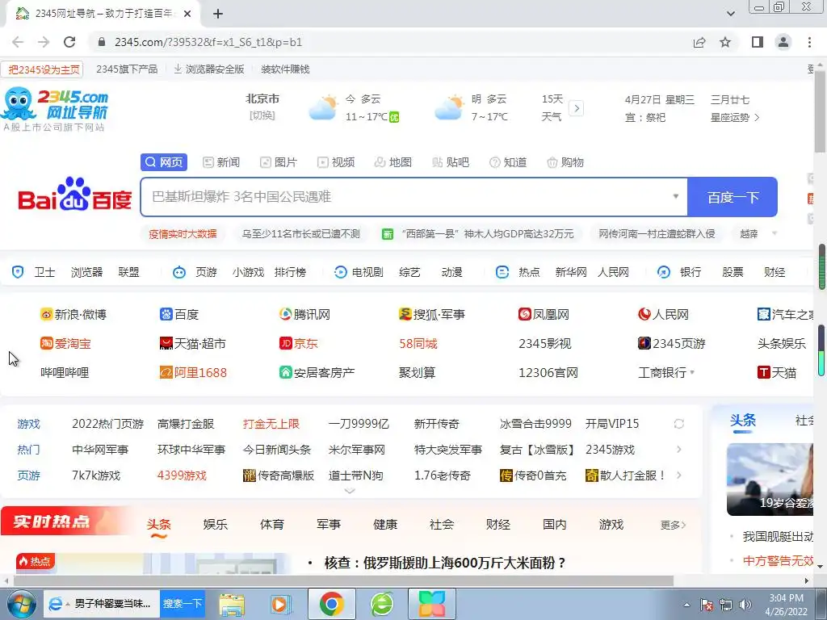Viewport: 827px width, 620px height.
Task: Open the 军事 hot news tab
Action: (x=329, y=525)
